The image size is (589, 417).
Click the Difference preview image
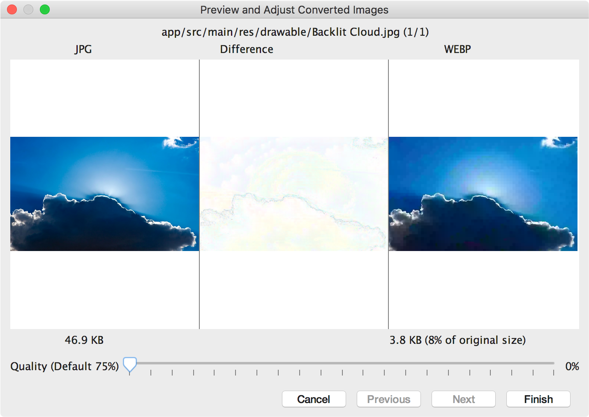coord(293,193)
